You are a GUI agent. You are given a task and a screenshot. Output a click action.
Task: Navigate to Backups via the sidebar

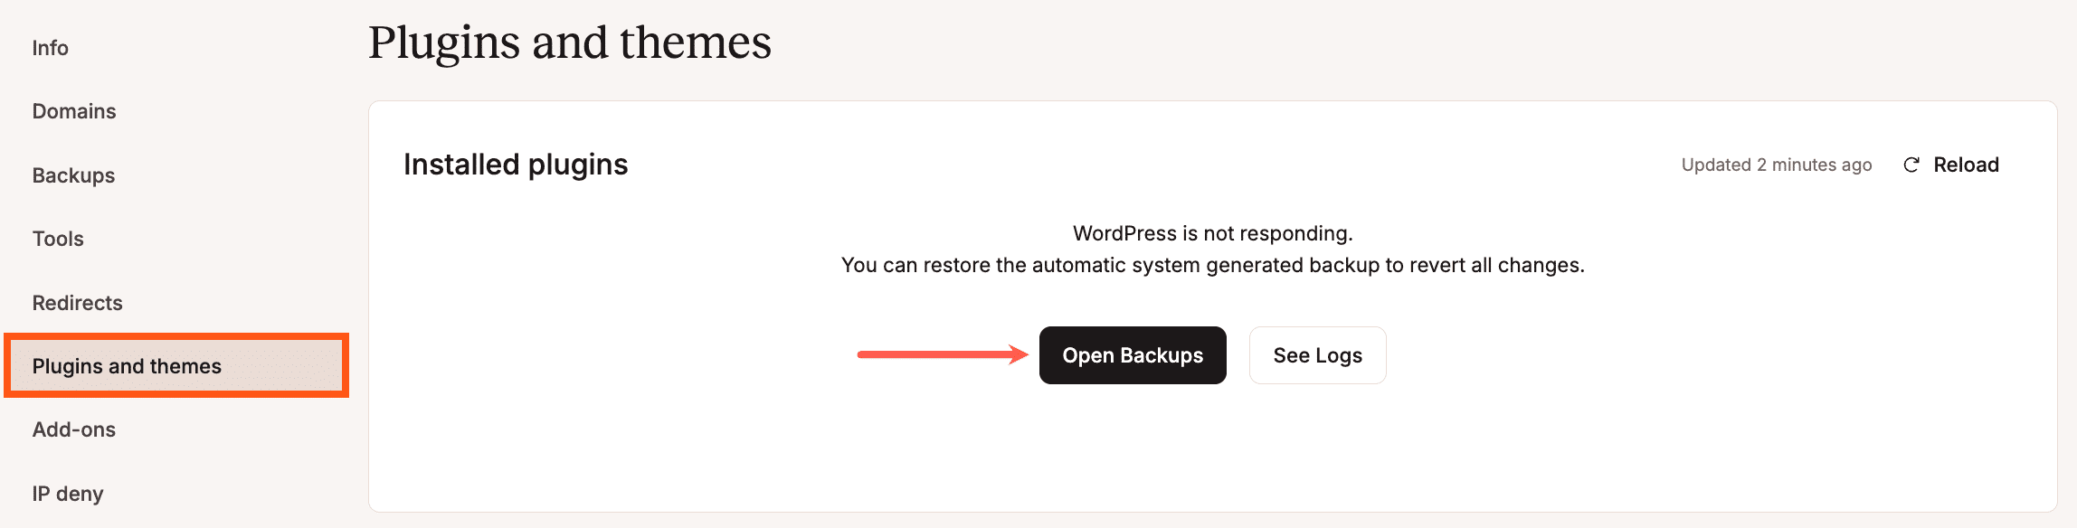click(72, 175)
